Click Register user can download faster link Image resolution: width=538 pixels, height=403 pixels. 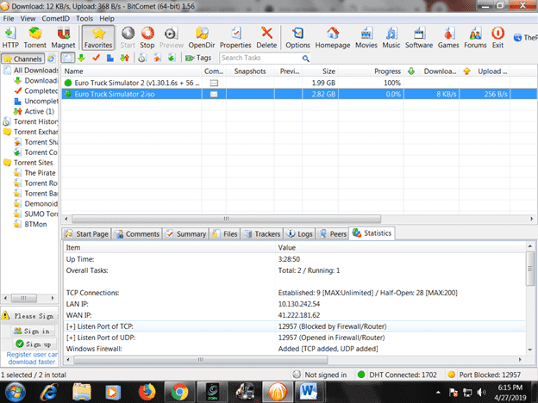click(x=32, y=358)
